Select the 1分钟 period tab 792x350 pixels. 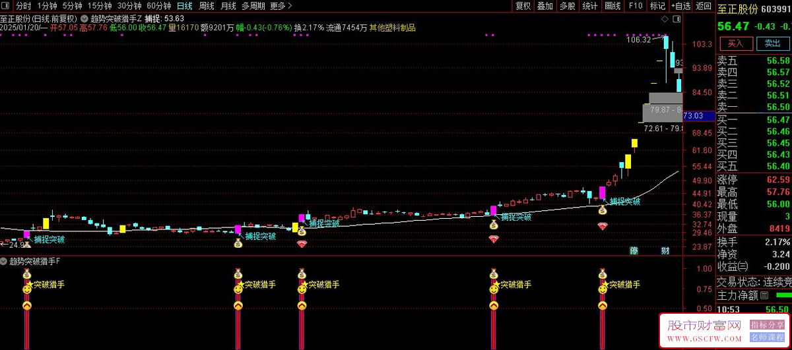coord(47,6)
